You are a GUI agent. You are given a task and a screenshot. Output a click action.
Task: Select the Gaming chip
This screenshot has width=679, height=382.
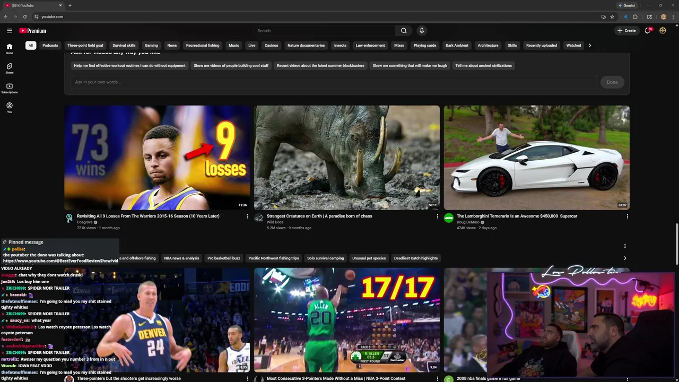151,46
